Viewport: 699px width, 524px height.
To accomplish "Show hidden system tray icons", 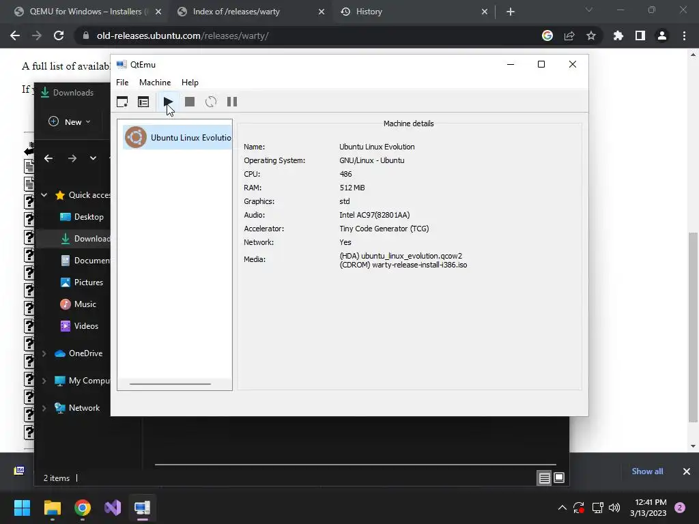I will pyautogui.click(x=562, y=508).
